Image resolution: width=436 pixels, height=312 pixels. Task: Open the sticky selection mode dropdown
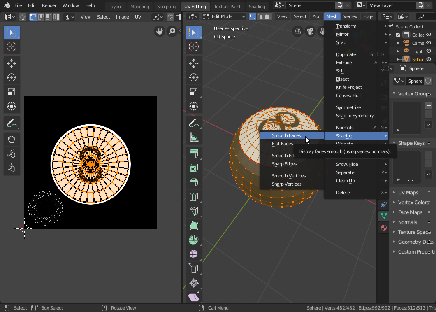click(69, 17)
